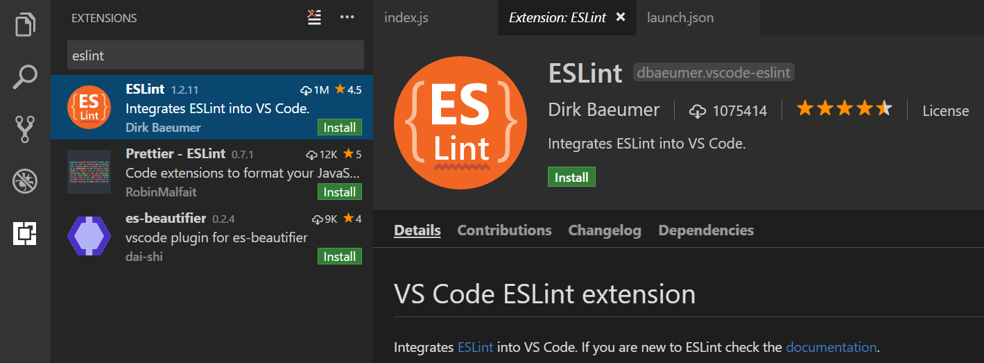Click RobinMalfait publisher name

click(x=160, y=192)
